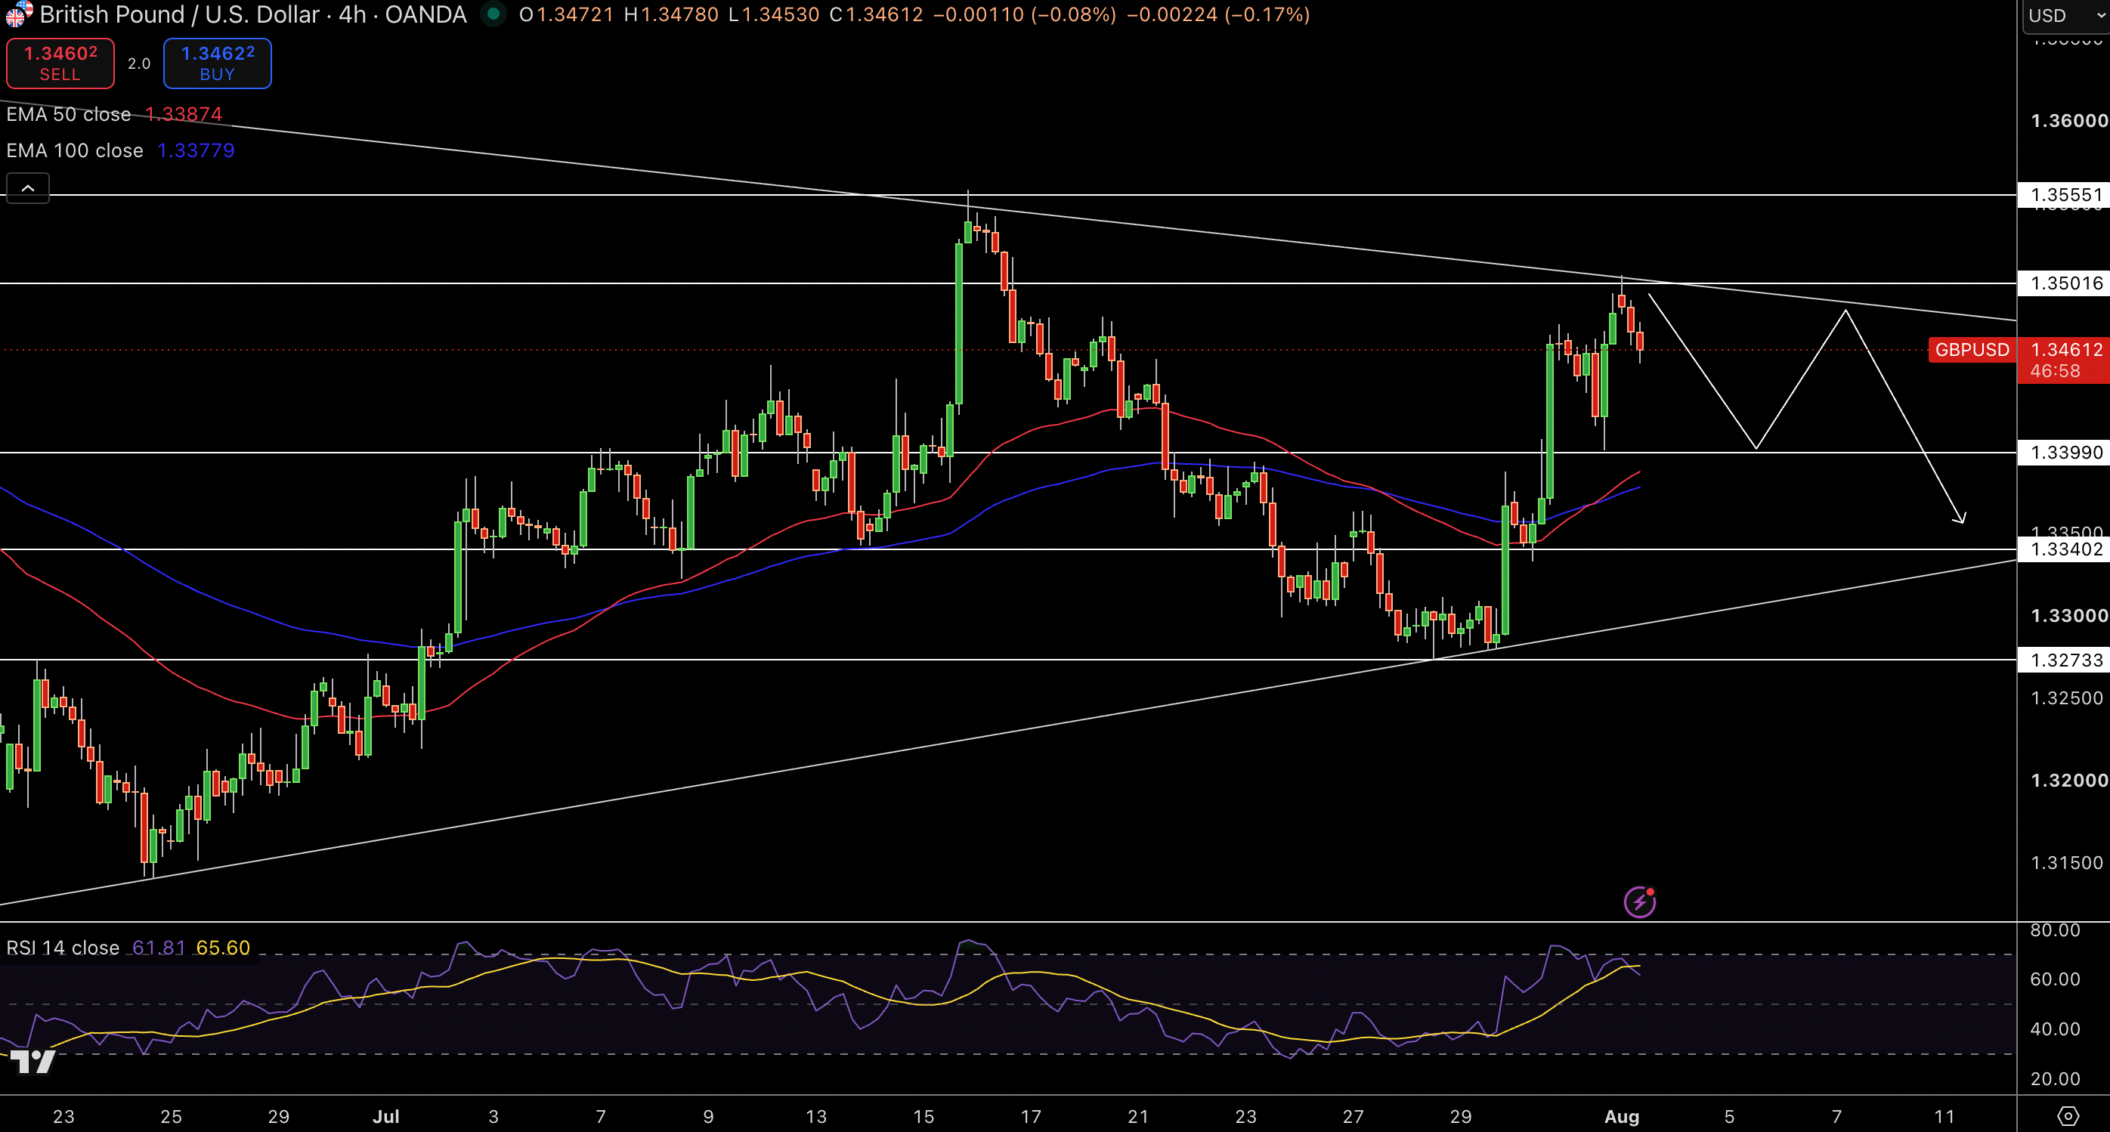The image size is (2110, 1132).
Task: Click the EMA 100 value 1.33779
Action: click(196, 150)
